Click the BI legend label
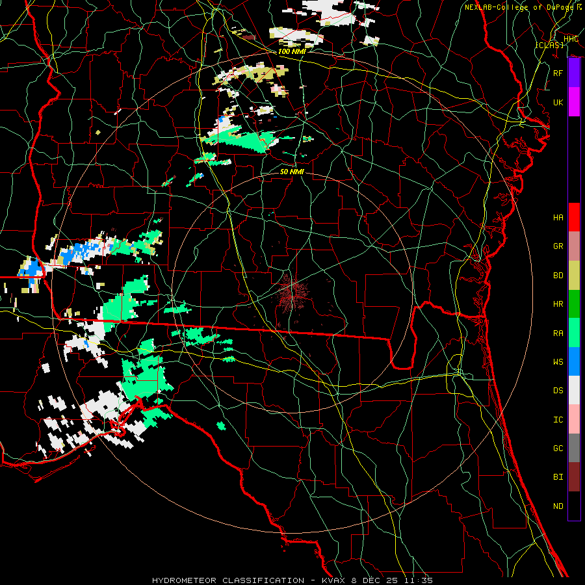Screen dimensions: 585x585 point(558,477)
